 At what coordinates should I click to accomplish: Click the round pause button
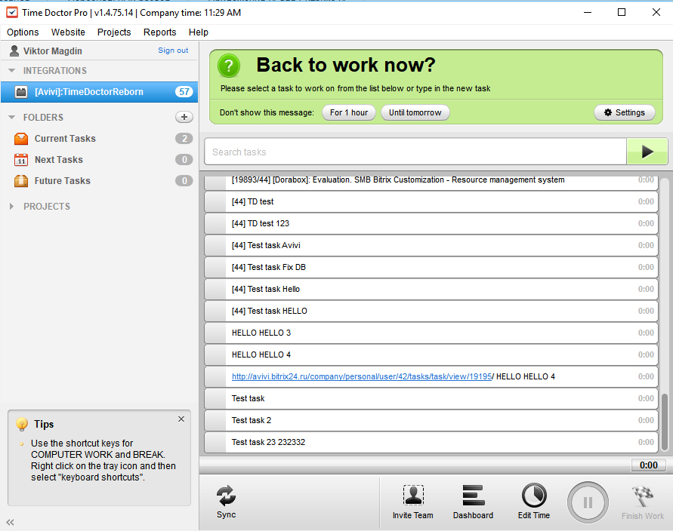[588, 502]
